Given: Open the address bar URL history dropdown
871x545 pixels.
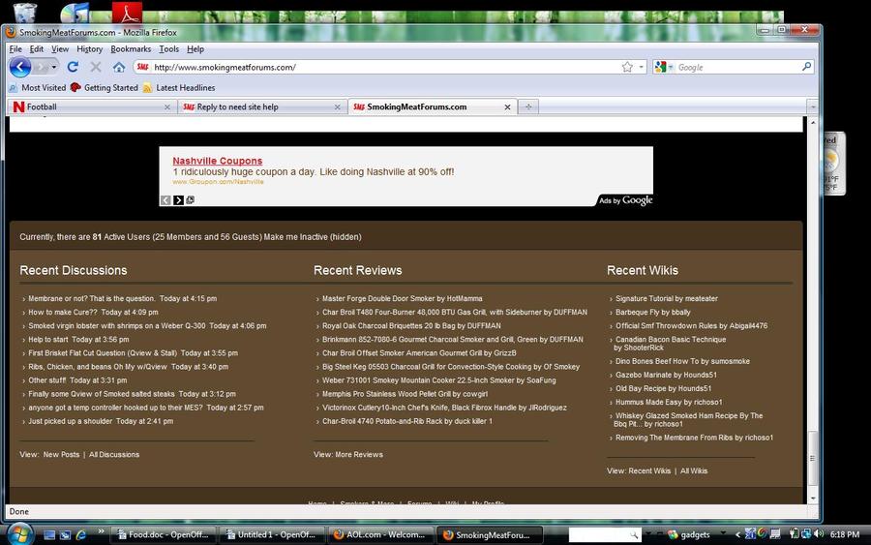Looking at the screenshot, I should 642,67.
